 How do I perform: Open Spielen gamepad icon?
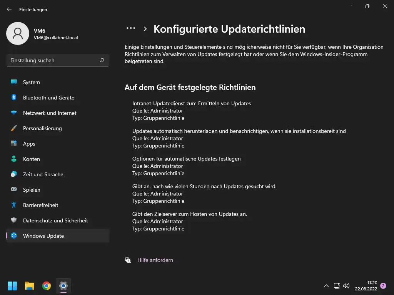[x=14, y=190]
